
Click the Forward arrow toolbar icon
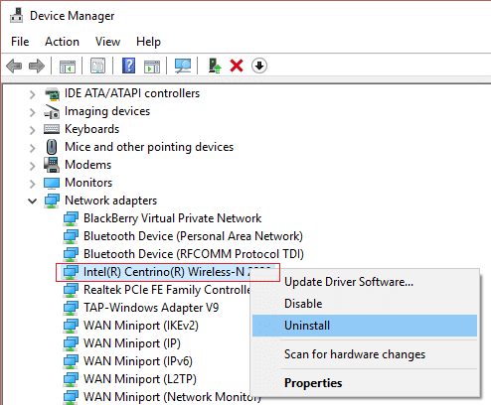pos(37,66)
